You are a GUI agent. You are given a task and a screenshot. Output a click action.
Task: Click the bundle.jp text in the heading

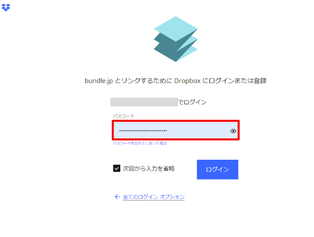(99, 81)
